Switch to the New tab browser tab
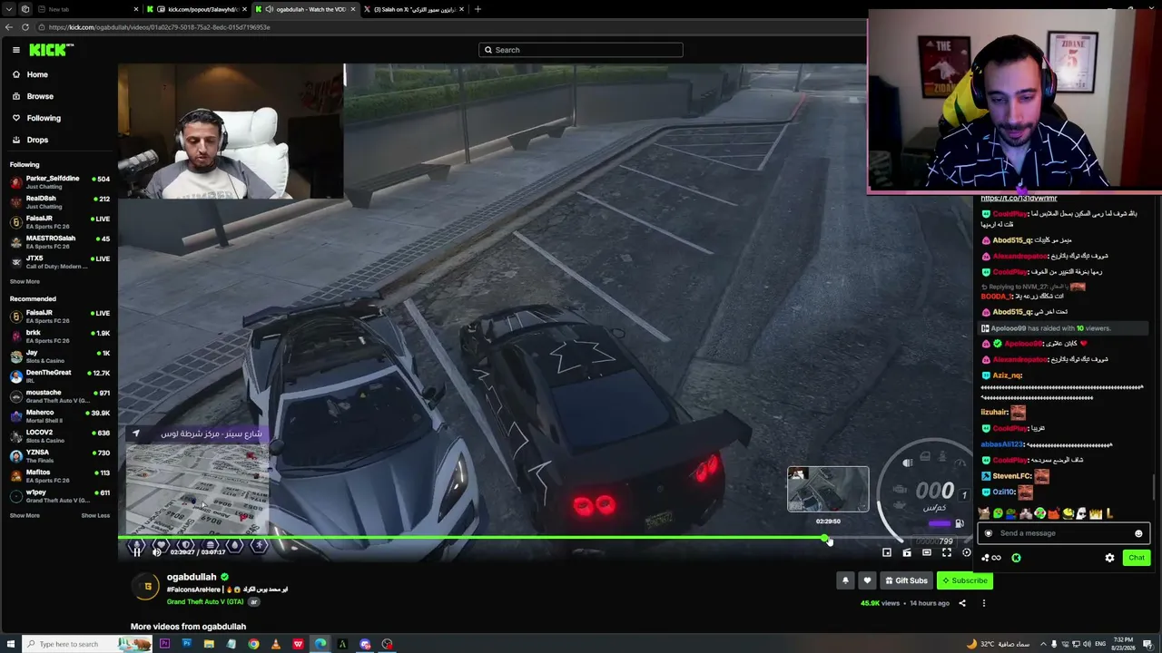 (x=86, y=9)
